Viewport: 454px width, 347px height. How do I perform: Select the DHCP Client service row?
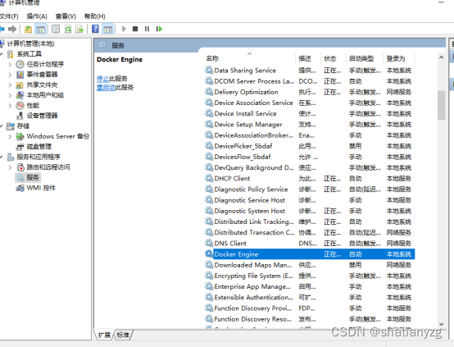[x=310, y=178]
